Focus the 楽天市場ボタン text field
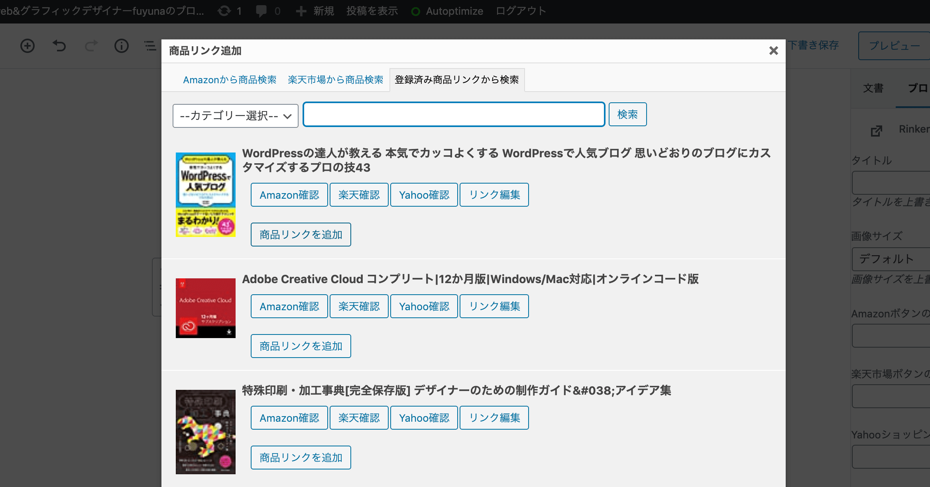Viewport: 930px width, 487px height. pos(891,396)
